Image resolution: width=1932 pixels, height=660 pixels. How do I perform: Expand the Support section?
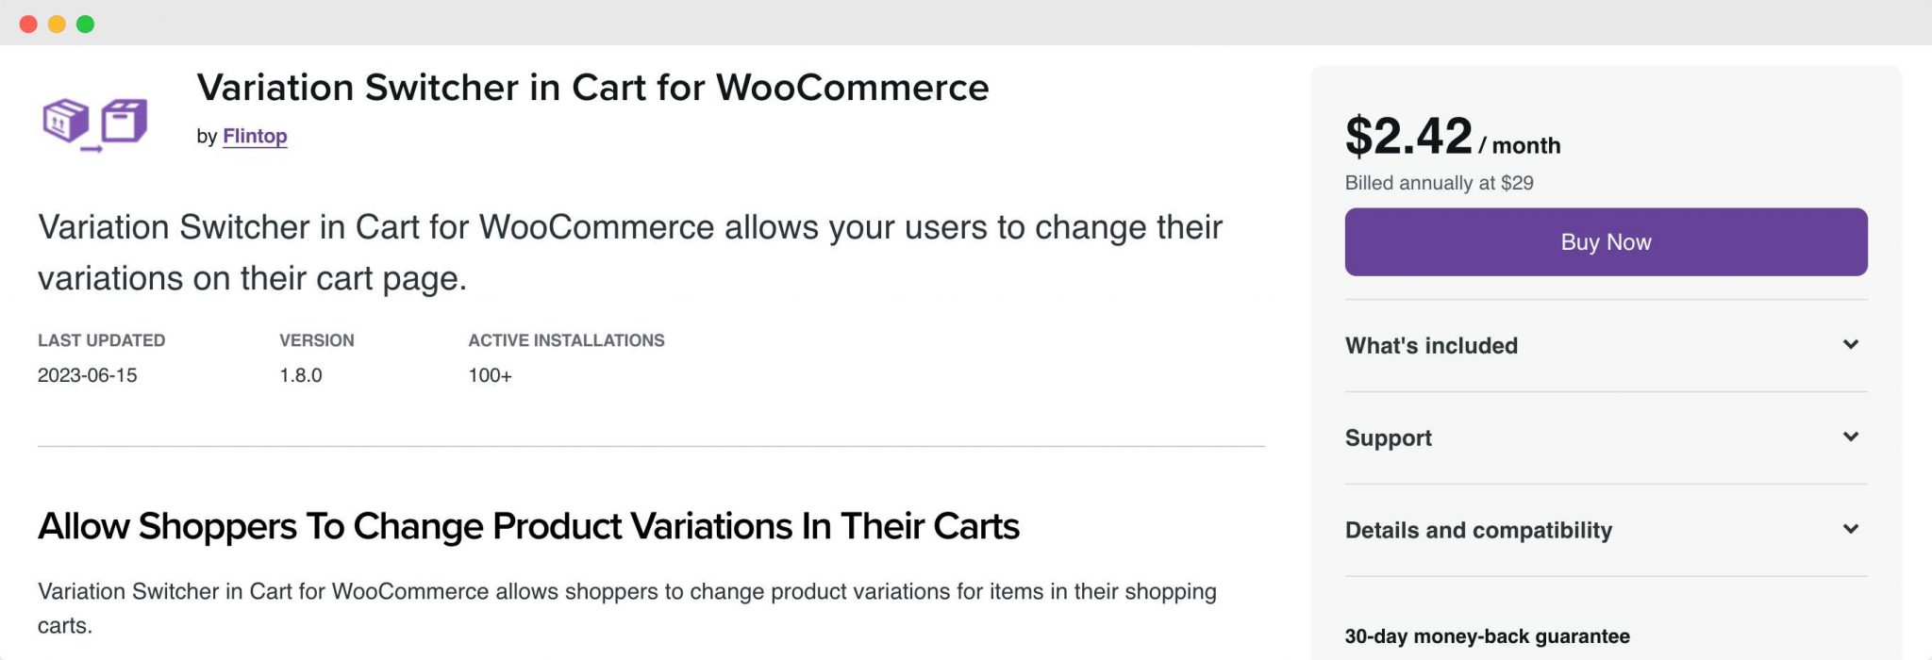pos(1388,437)
